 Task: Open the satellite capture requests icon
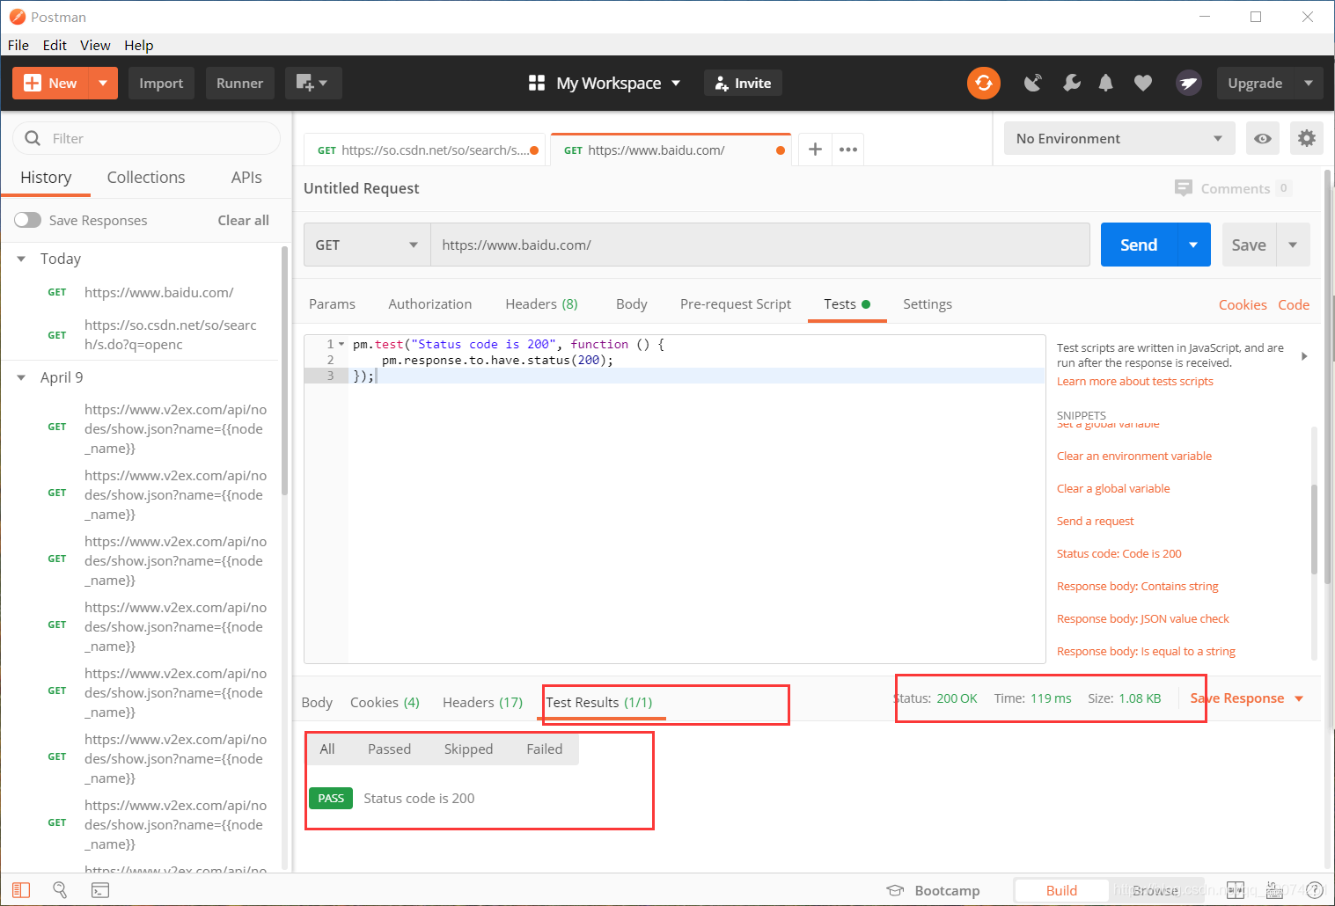pyautogui.click(x=1033, y=83)
